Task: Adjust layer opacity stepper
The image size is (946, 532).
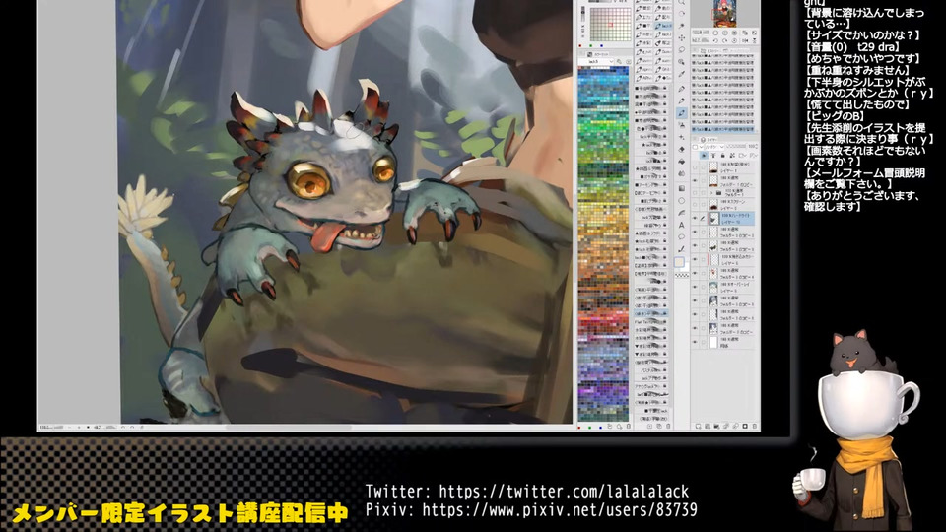Action: (x=757, y=146)
